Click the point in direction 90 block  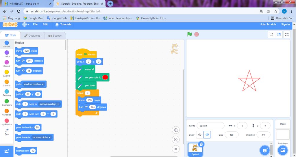point(28,127)
